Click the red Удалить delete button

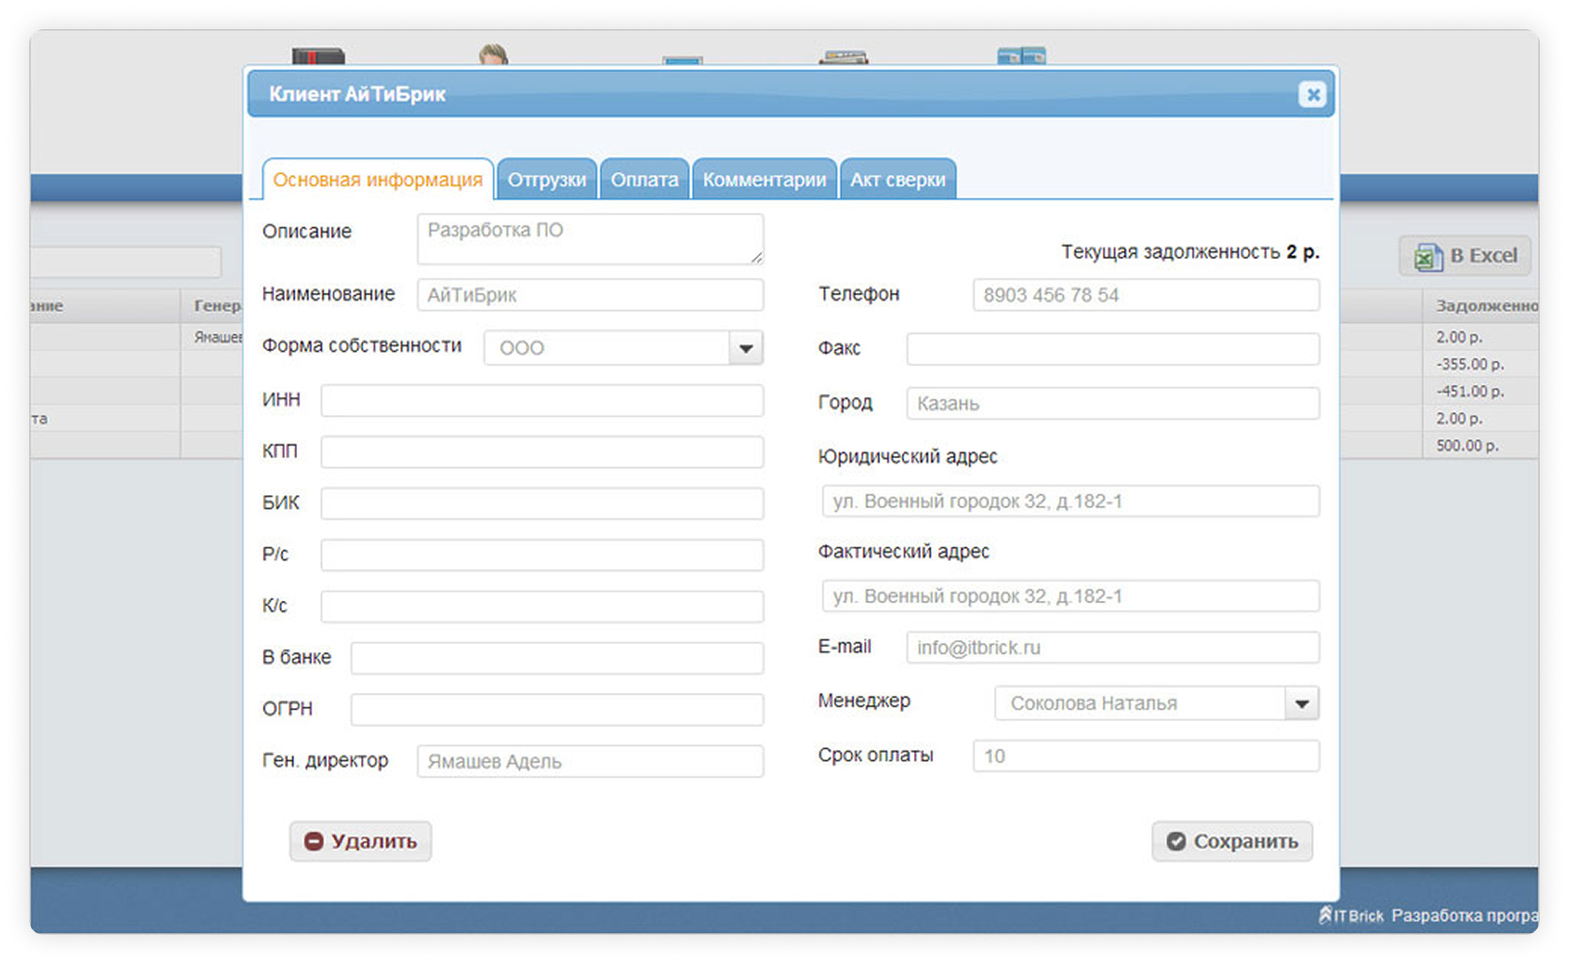pyautogui.click(x=360, y=841)
